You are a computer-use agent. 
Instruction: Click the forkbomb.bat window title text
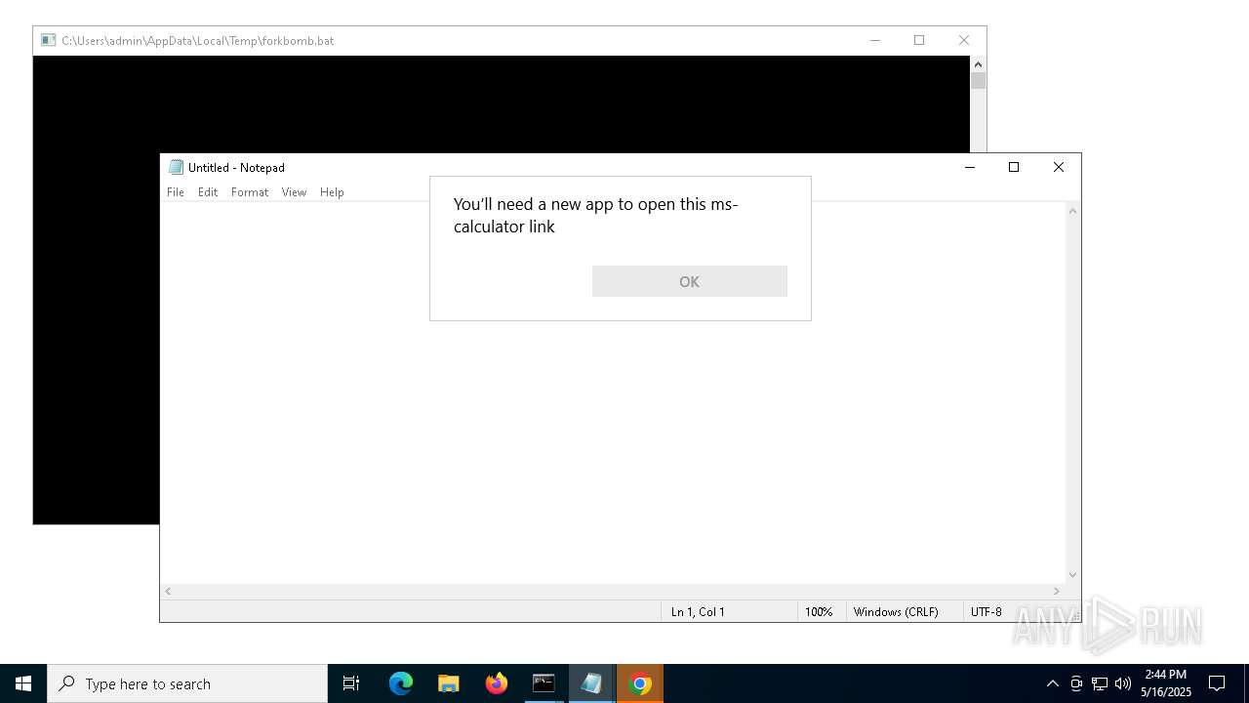[197, 40]
